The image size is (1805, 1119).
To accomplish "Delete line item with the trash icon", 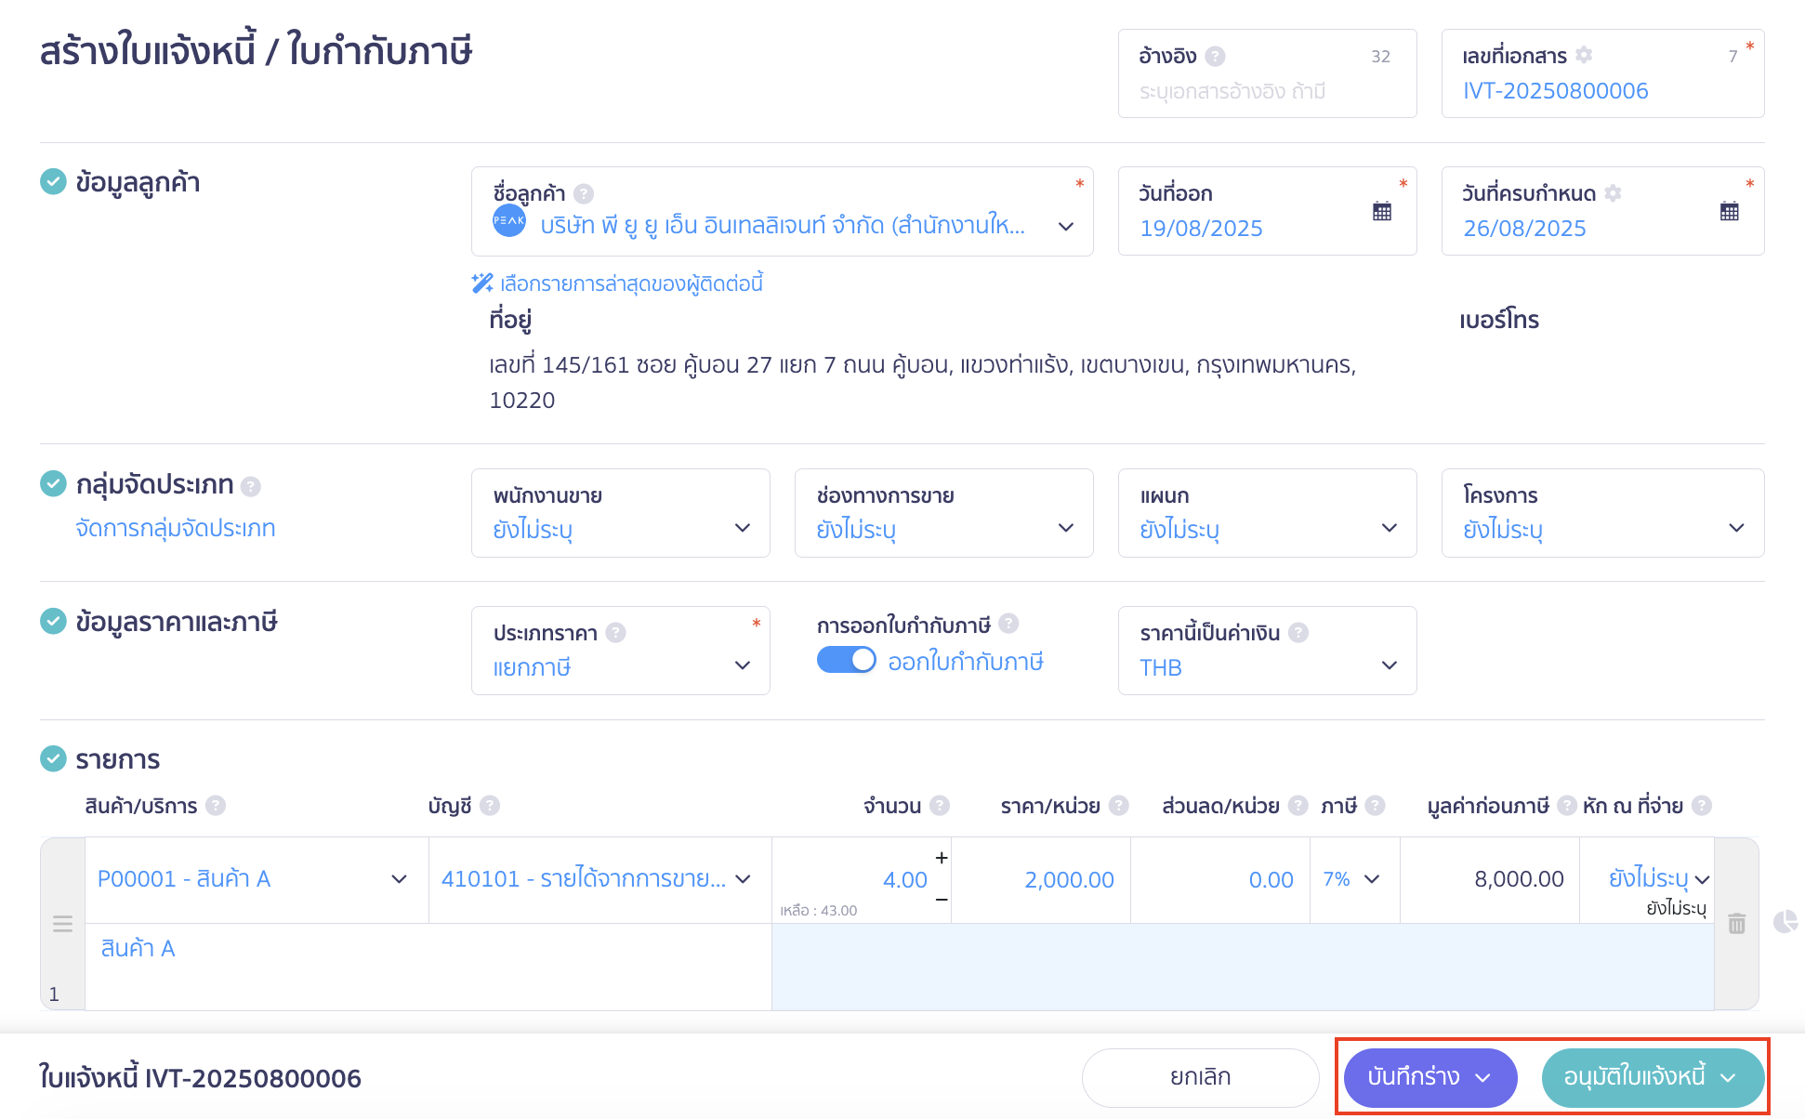I will click(x=1736, y=923).
